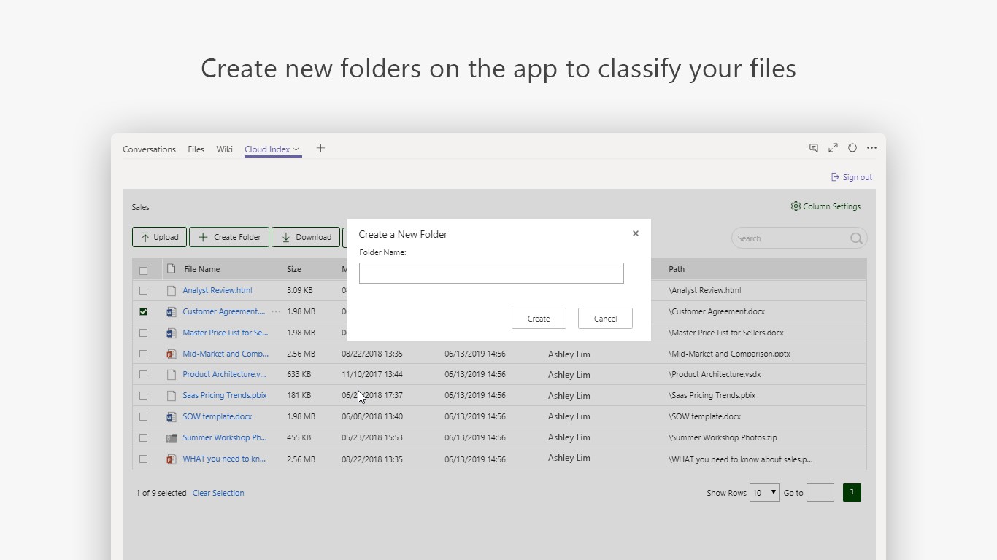This screenshot has height=560, width=997.
Task: Toggle the select all files checkbox
Action: click(143, 270)
